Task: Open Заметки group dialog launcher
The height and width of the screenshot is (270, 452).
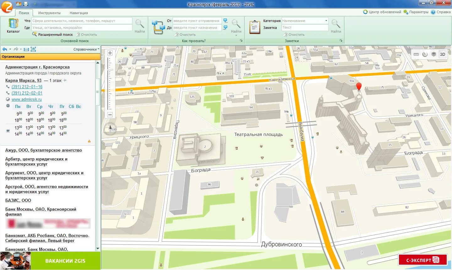Action: point(341,41)
